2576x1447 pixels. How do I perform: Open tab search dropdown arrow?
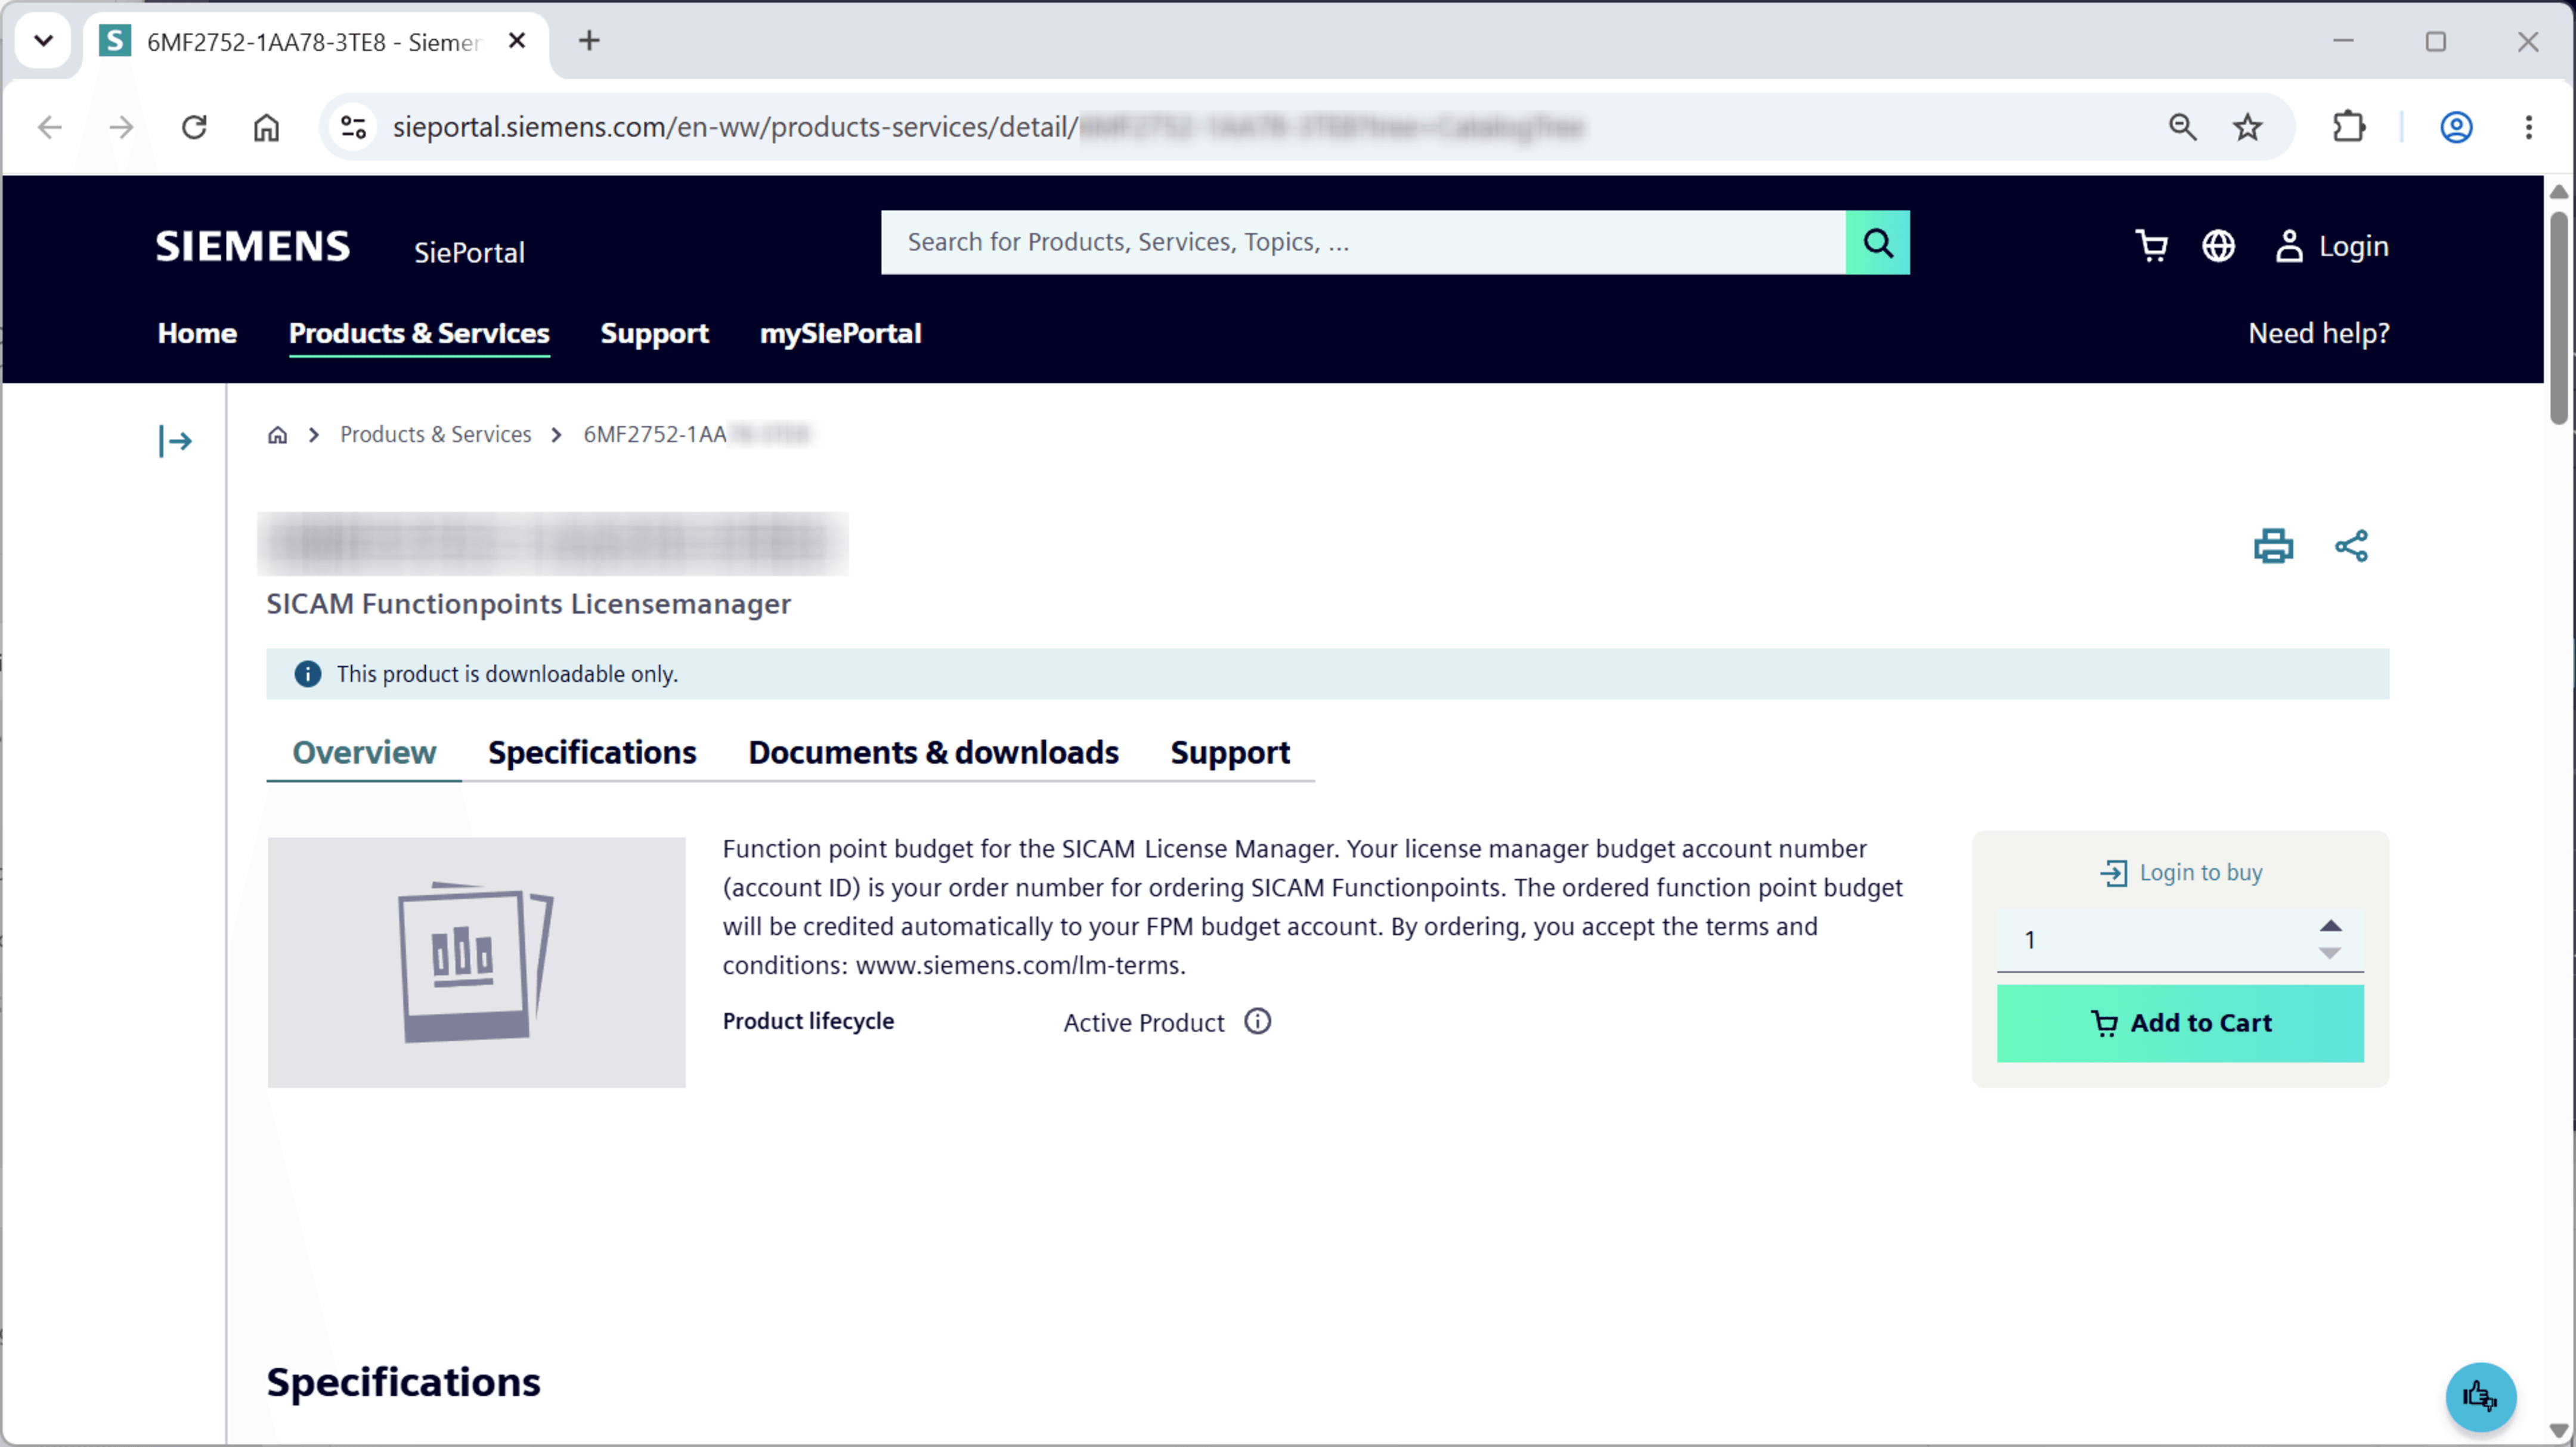[x=43, y=41]
